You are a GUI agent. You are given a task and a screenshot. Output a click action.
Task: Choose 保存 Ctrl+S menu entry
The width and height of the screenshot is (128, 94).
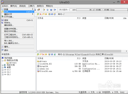18,20
